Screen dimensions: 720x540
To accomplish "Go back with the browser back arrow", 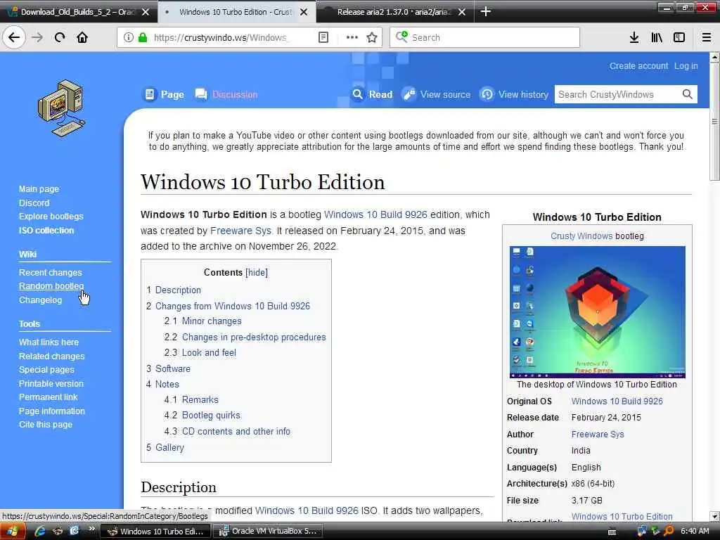I will click(14, 37).
